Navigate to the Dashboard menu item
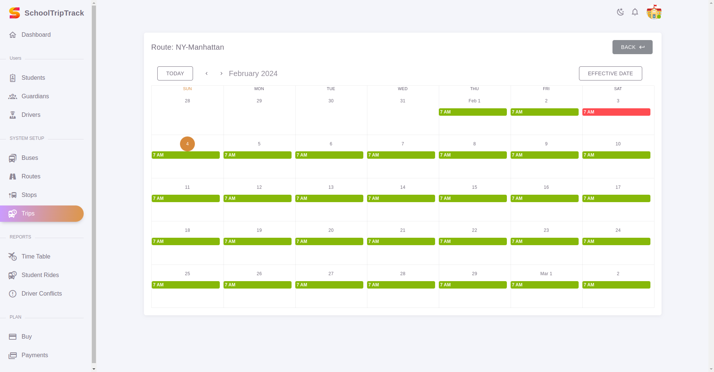This screenshot has height=372, width=714. [x=36, y=34]
